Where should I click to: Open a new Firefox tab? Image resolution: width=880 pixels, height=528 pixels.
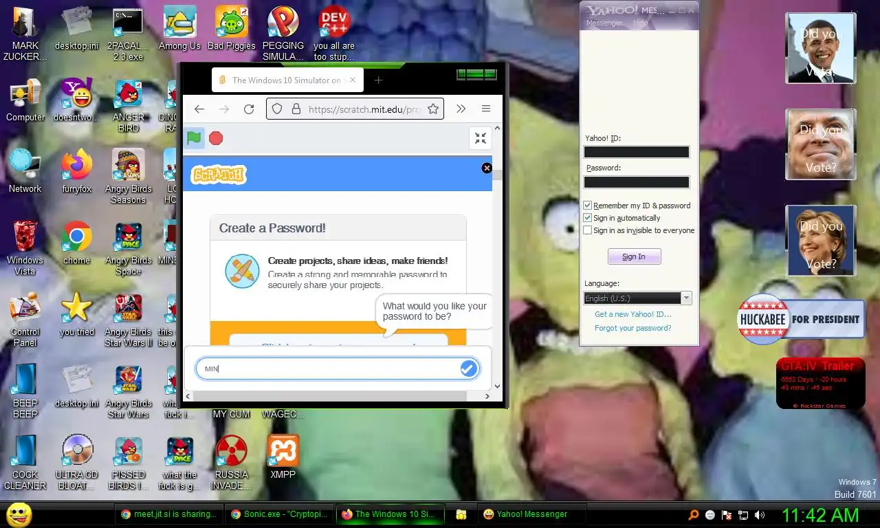(378, 80)
